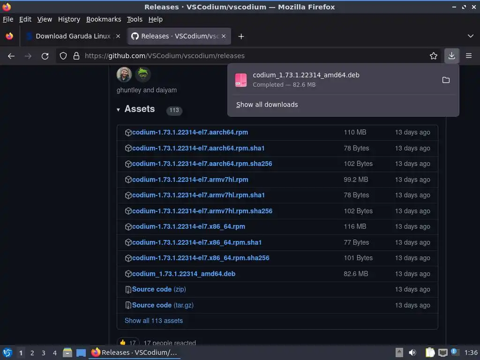Select the Firefox Releases taskbar window button

pyautogui.click(x=135, y=352)
